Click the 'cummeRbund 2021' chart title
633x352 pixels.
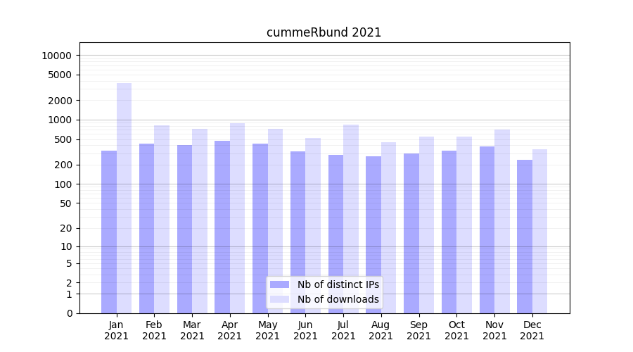324,32
